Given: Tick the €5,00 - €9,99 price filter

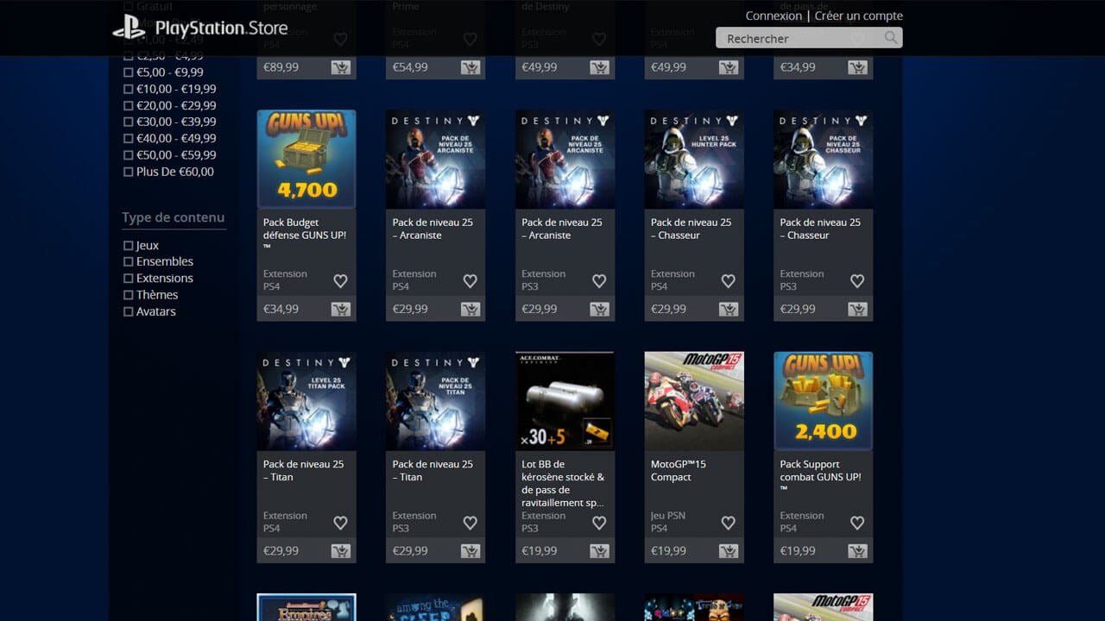Looking at the screenshot, I should click(129, 72).
